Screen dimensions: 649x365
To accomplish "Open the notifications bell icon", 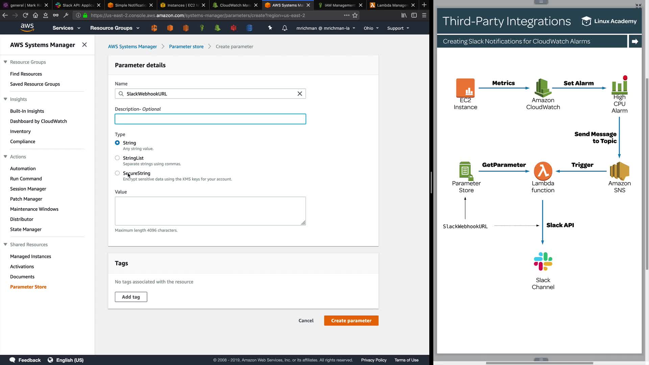I will click(285, 28).
